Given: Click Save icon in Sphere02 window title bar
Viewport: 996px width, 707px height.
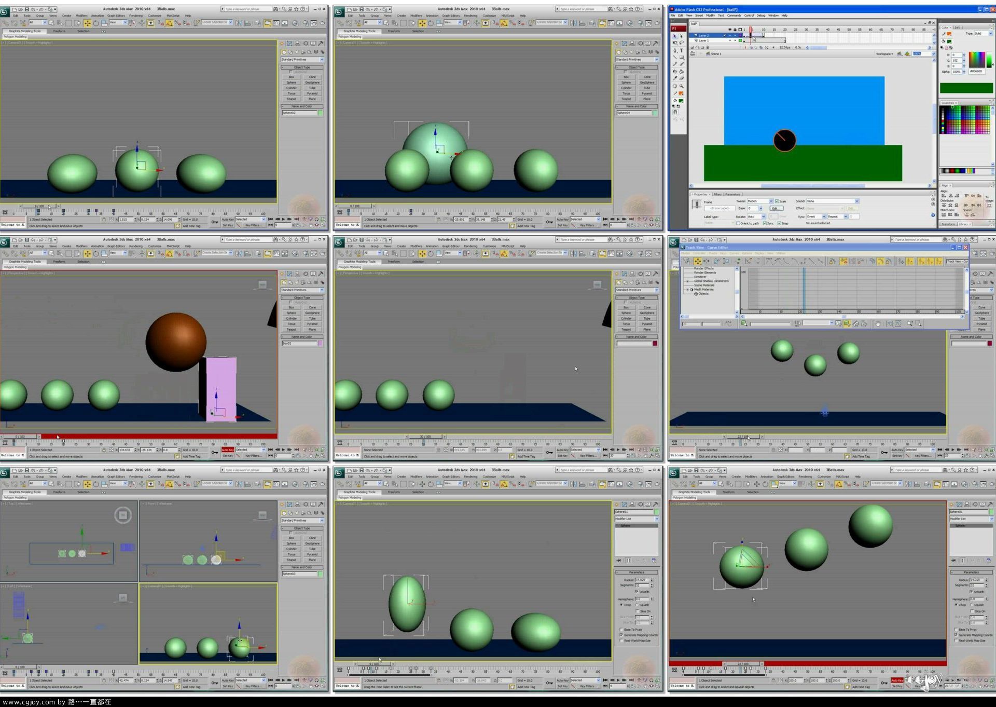Looking at the screenshot, I should click(27, 9).
